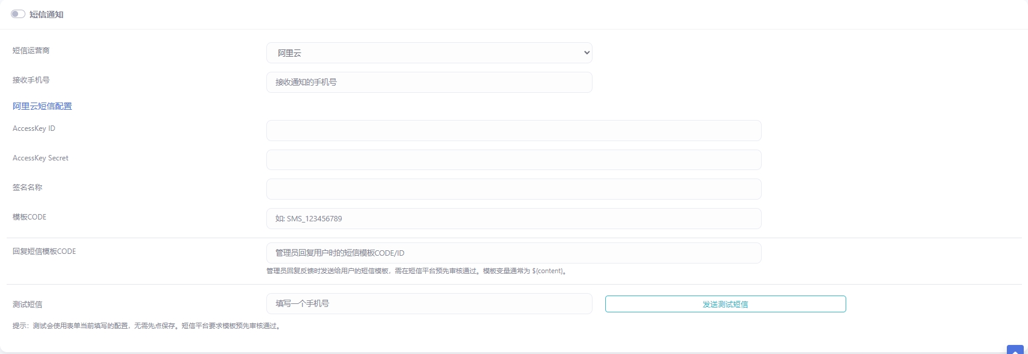Click the 阿里云短信配置 section heading
1028x354 pixels.
click(42, 106)
